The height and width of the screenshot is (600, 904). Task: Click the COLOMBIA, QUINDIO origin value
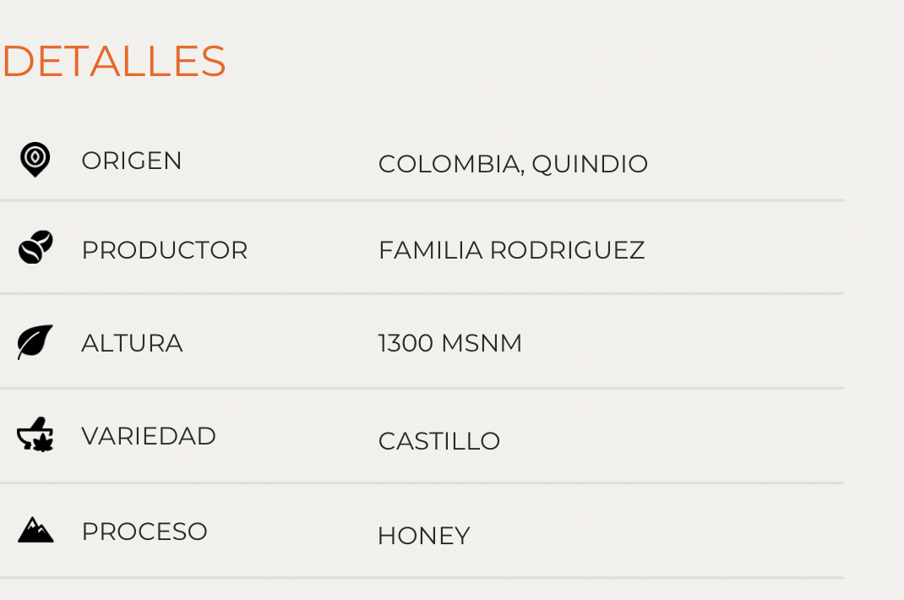tap(513, 164)
